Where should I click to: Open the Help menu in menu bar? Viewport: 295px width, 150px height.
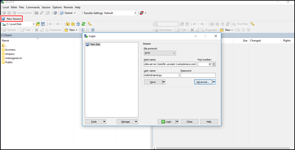(78, 7)
